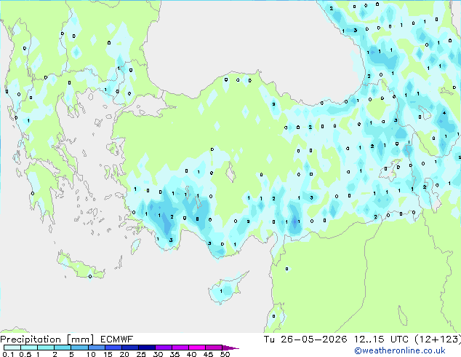Click the 45–50 mm legend swatch
Screen dimensions: 461x357
214,348
